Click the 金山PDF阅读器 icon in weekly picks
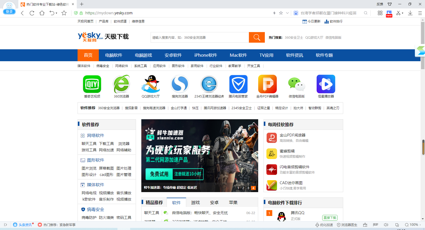The width and height of the screenshot is (425, 230). [x=272, y=138]
